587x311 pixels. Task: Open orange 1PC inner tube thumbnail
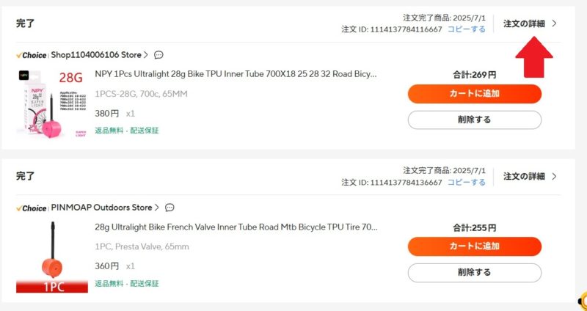(x=51, y=255)
